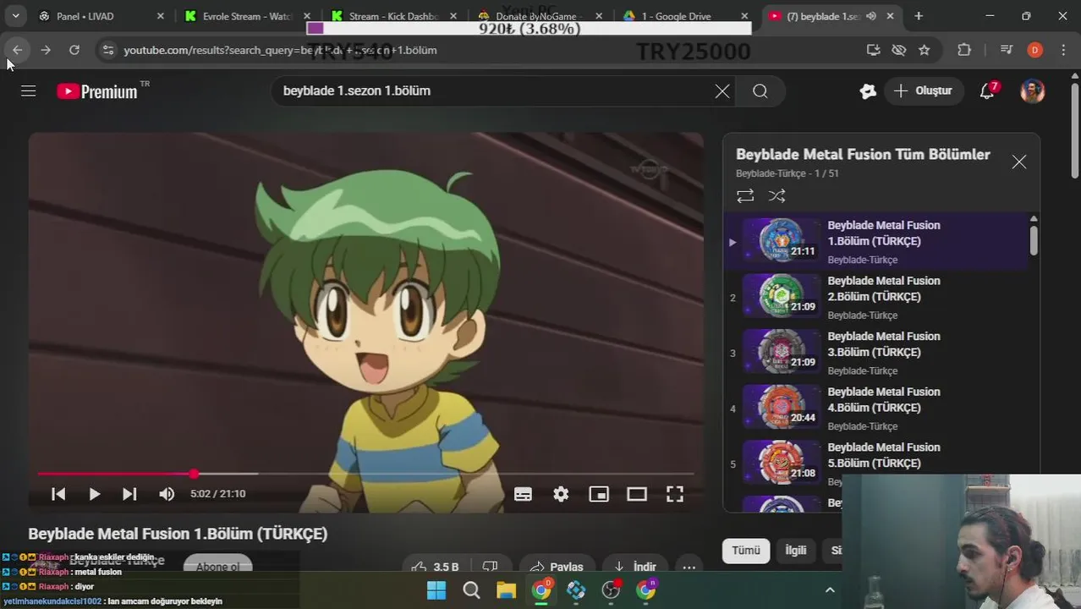Submit search with the magnifier button
The image size is (1081, 609).
[x=760, y=91]
